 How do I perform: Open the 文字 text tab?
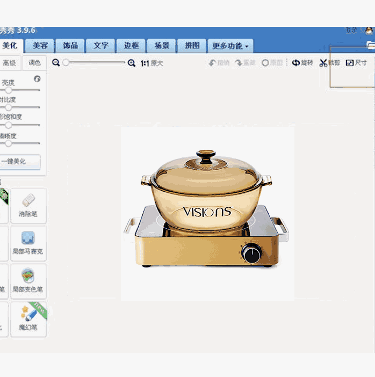pos(101,46)
